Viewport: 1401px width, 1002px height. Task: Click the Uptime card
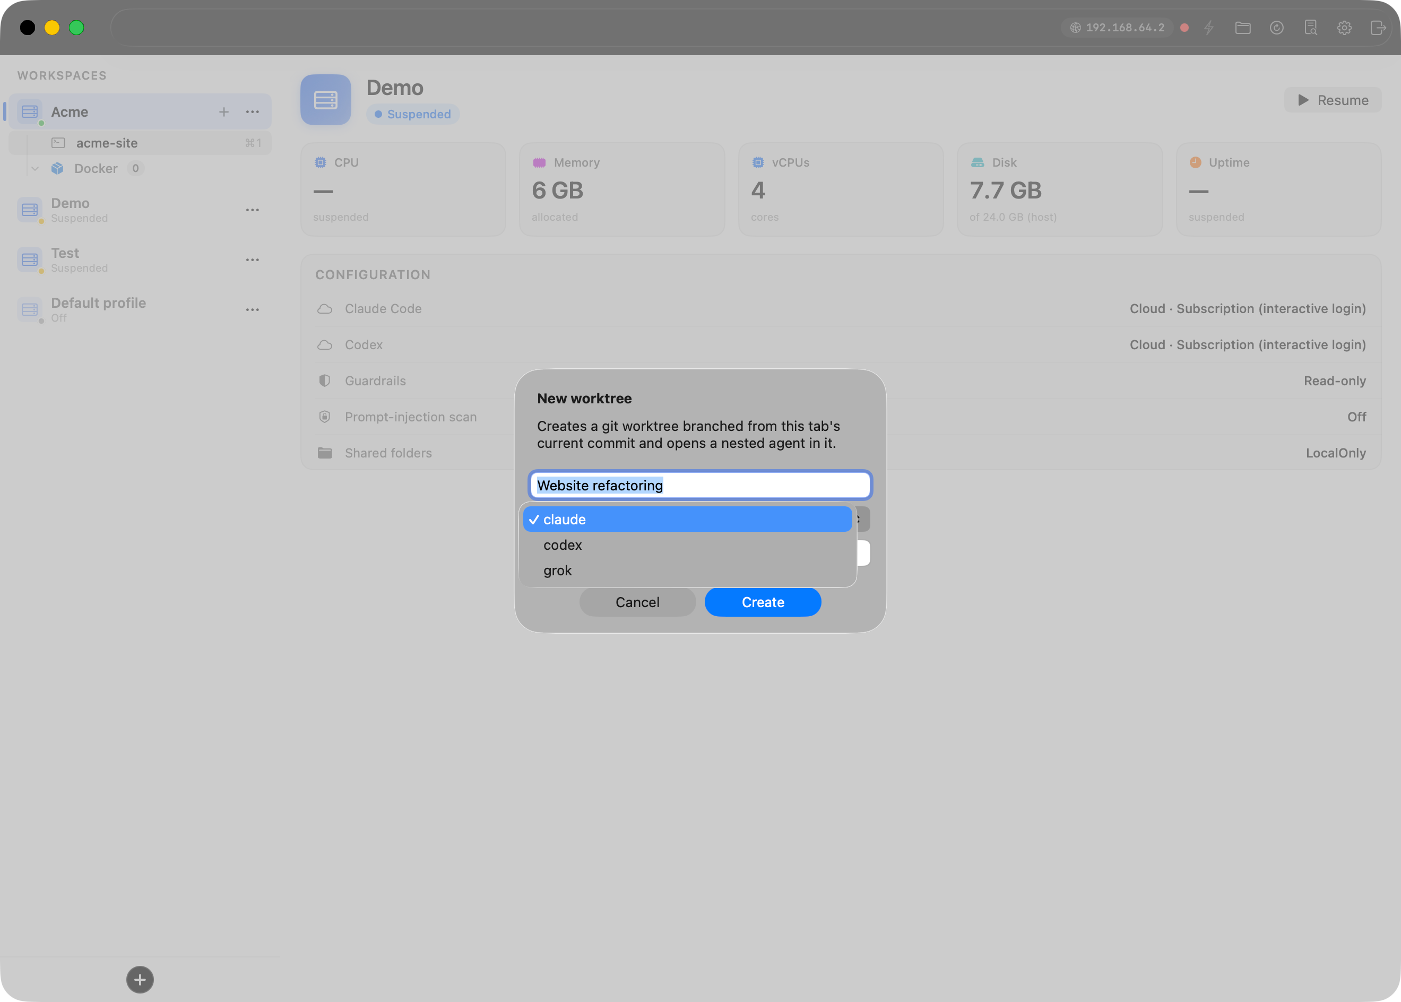pyautogui.click(x=1278, y=189)
